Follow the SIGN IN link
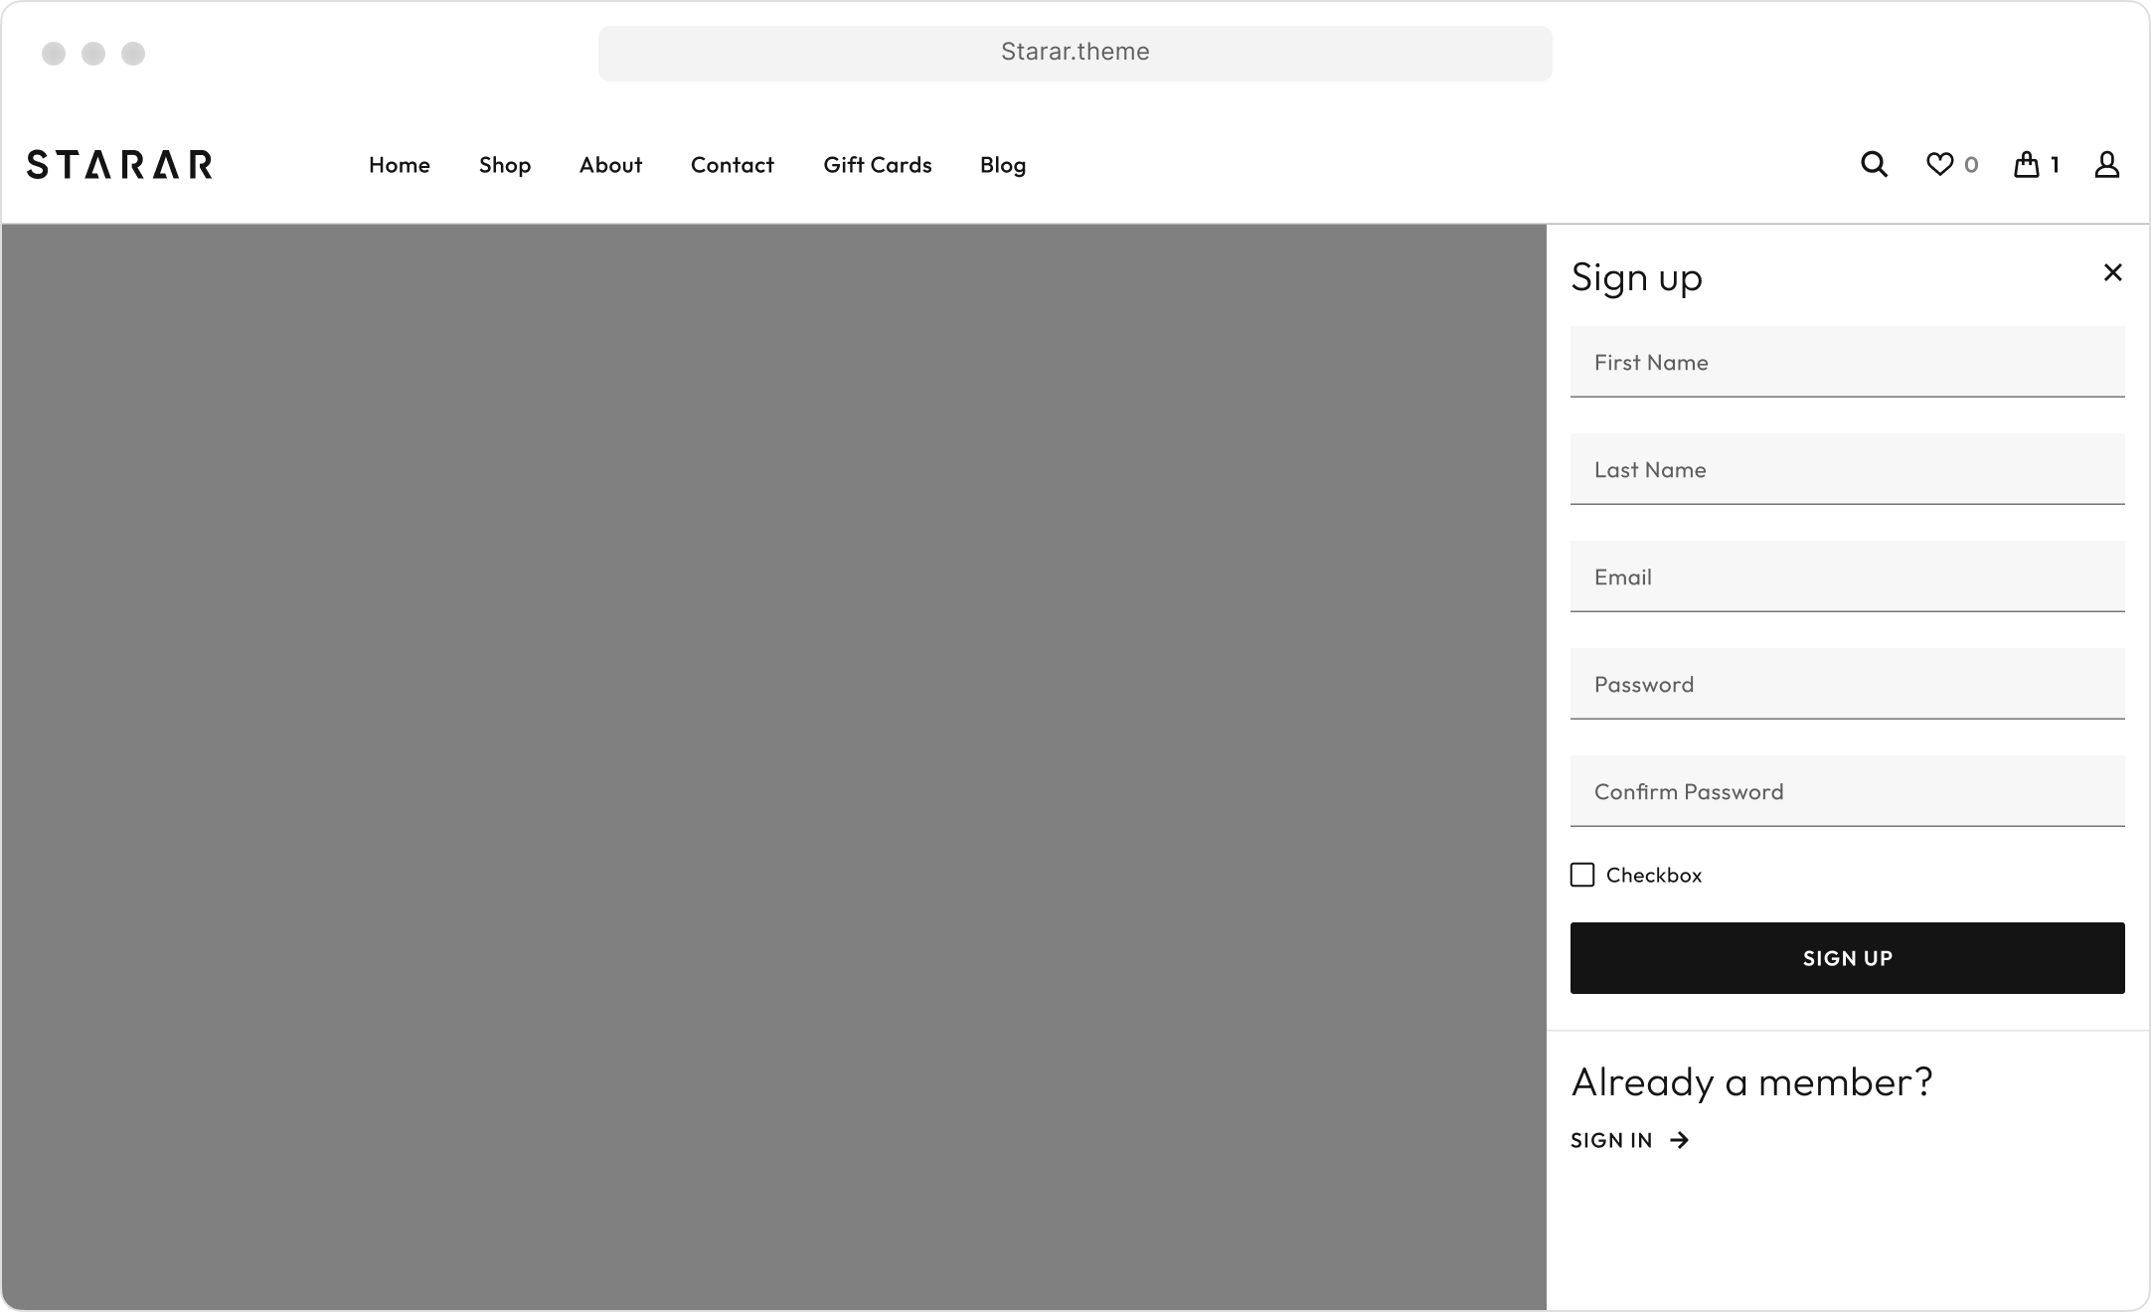The image size is (2151, 1312). 1611,1140
